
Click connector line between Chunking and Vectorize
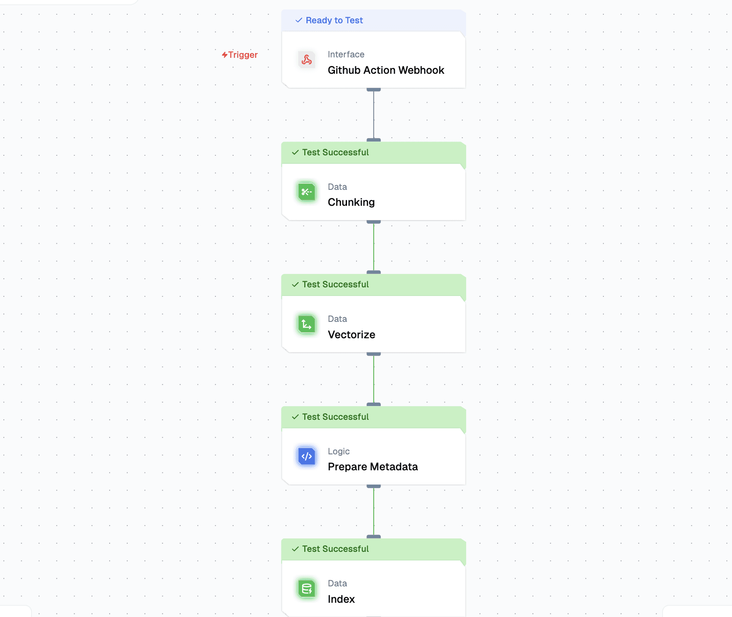pos(374,247)
